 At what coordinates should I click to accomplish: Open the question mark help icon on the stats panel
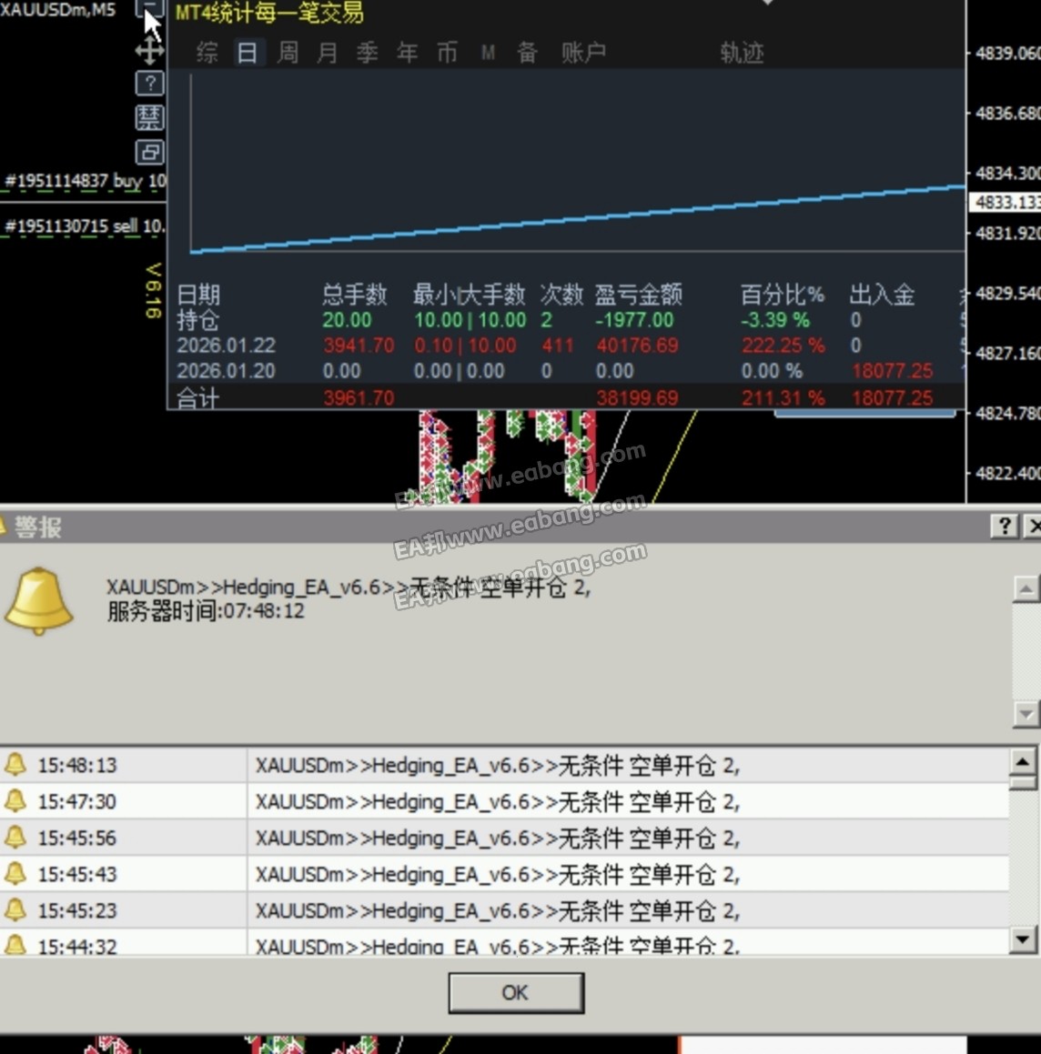(x=149, y=84)
